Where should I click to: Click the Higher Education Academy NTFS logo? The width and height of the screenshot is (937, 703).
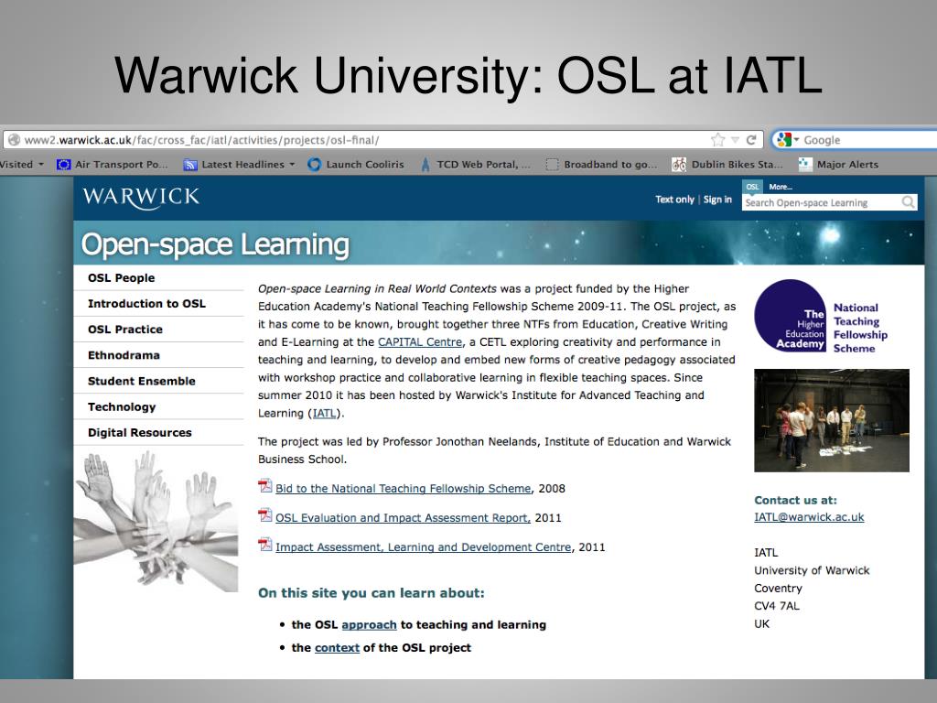click(x=821, y=316)
